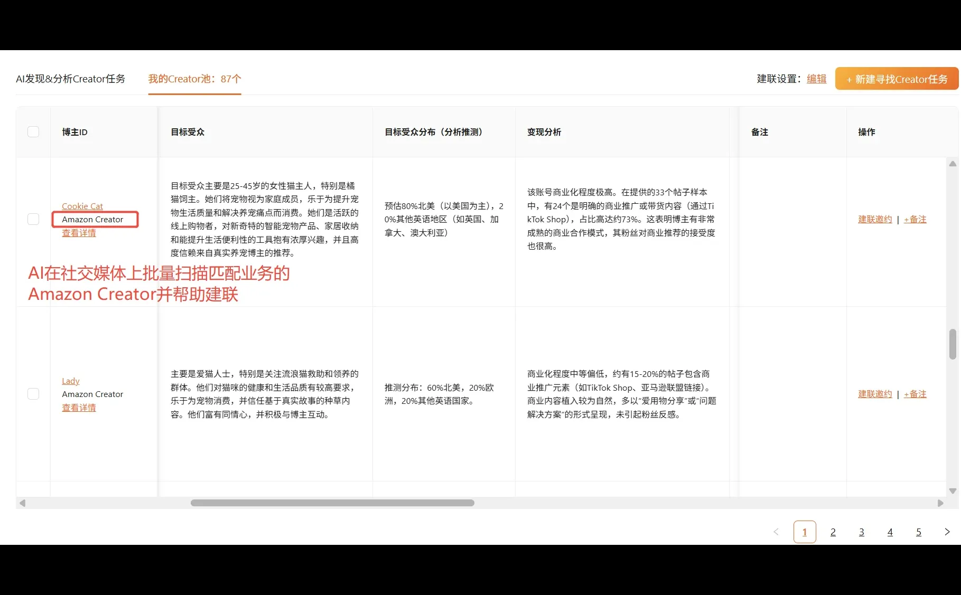This screenshot has height=595, width=961.
Task: Check the Cookie Cat row checkbox
Action: click(33, 219)
